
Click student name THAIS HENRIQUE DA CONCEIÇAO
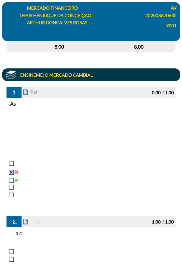click(55, 15)
